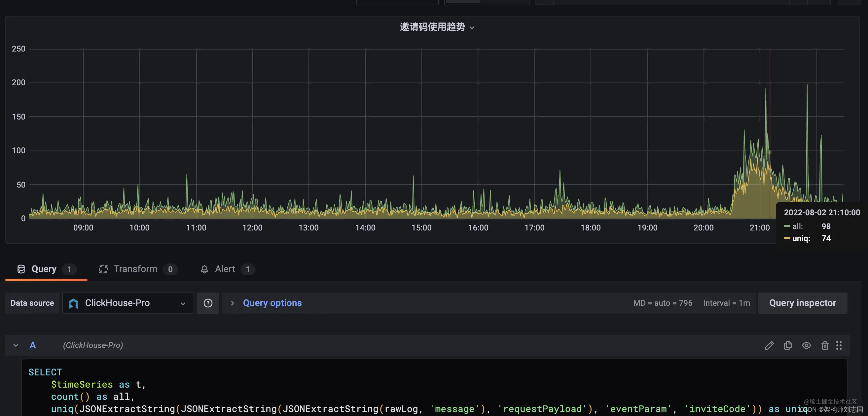
Task: Click the Alert bell icon
Action: pyautogui.click(x=204, y=269)
